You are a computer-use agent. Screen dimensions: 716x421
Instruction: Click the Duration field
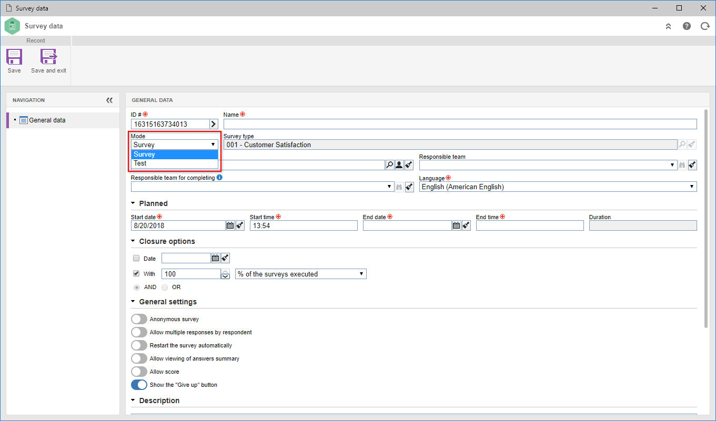(x=643, y=225)
